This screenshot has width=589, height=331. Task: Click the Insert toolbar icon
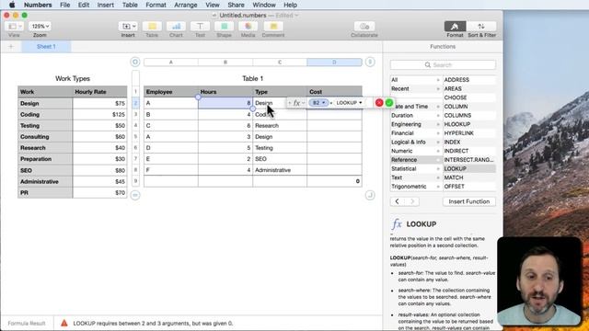(x=128, y=27)
